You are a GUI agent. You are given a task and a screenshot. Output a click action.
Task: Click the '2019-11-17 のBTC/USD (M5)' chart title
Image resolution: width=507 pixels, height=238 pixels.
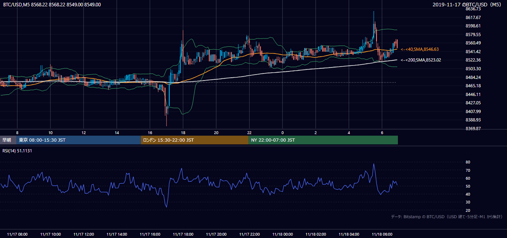(x=468, y=5)
